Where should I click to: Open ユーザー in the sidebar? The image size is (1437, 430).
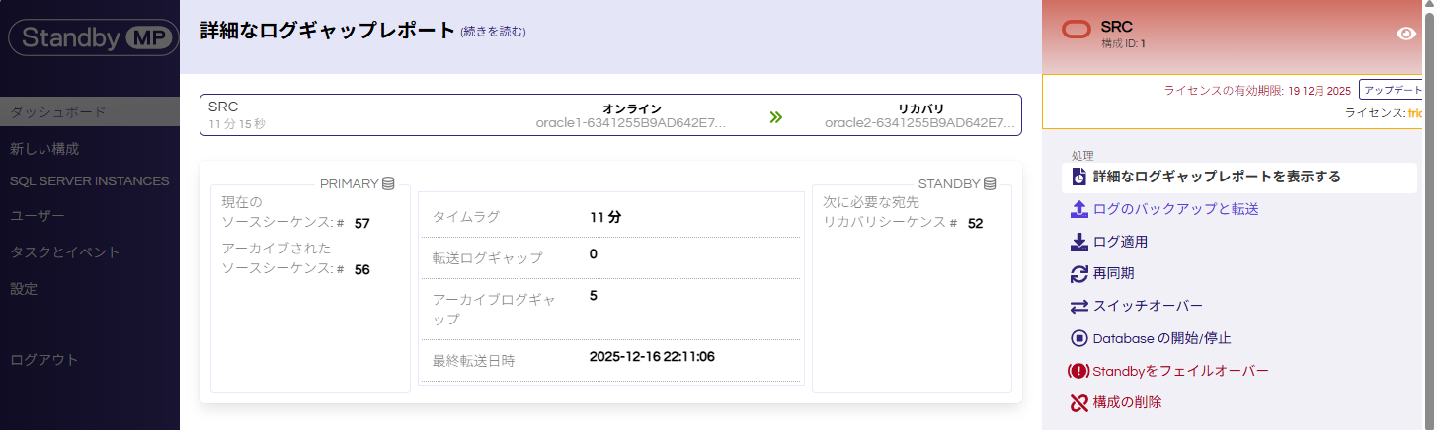pos(38,215)
